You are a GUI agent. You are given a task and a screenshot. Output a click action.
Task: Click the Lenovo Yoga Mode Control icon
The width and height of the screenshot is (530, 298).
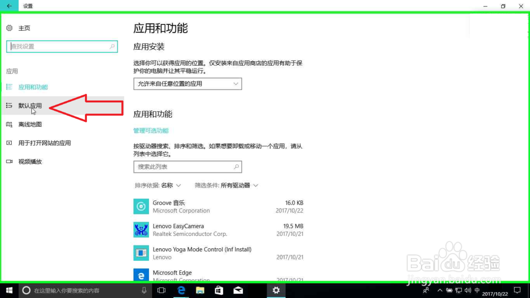(141, 253)
